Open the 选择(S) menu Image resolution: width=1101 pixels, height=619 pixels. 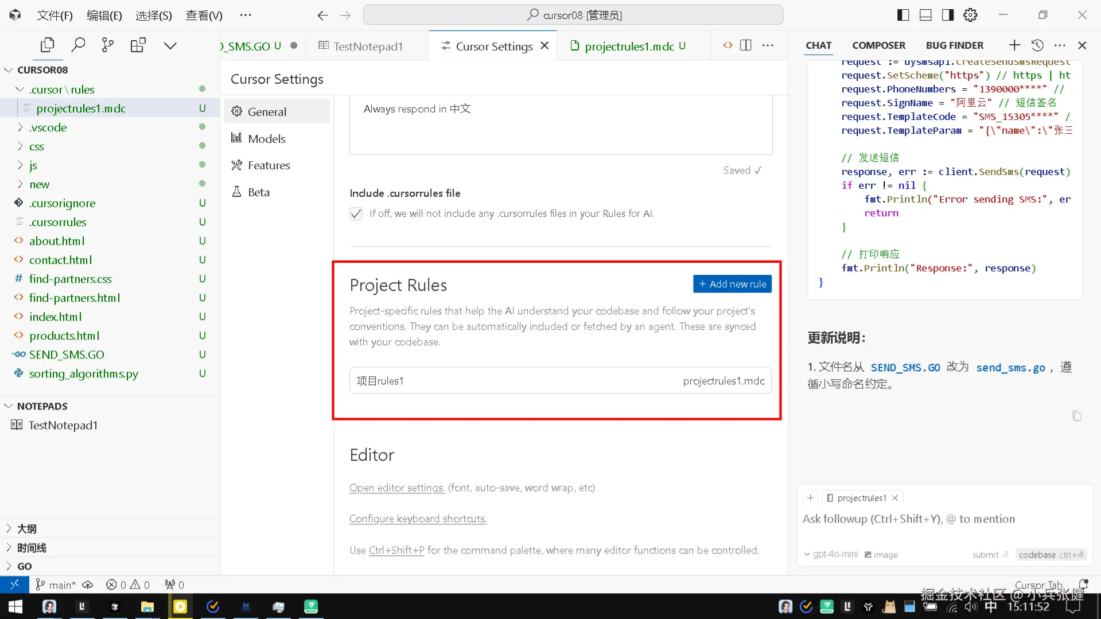(x=154, y=15)
